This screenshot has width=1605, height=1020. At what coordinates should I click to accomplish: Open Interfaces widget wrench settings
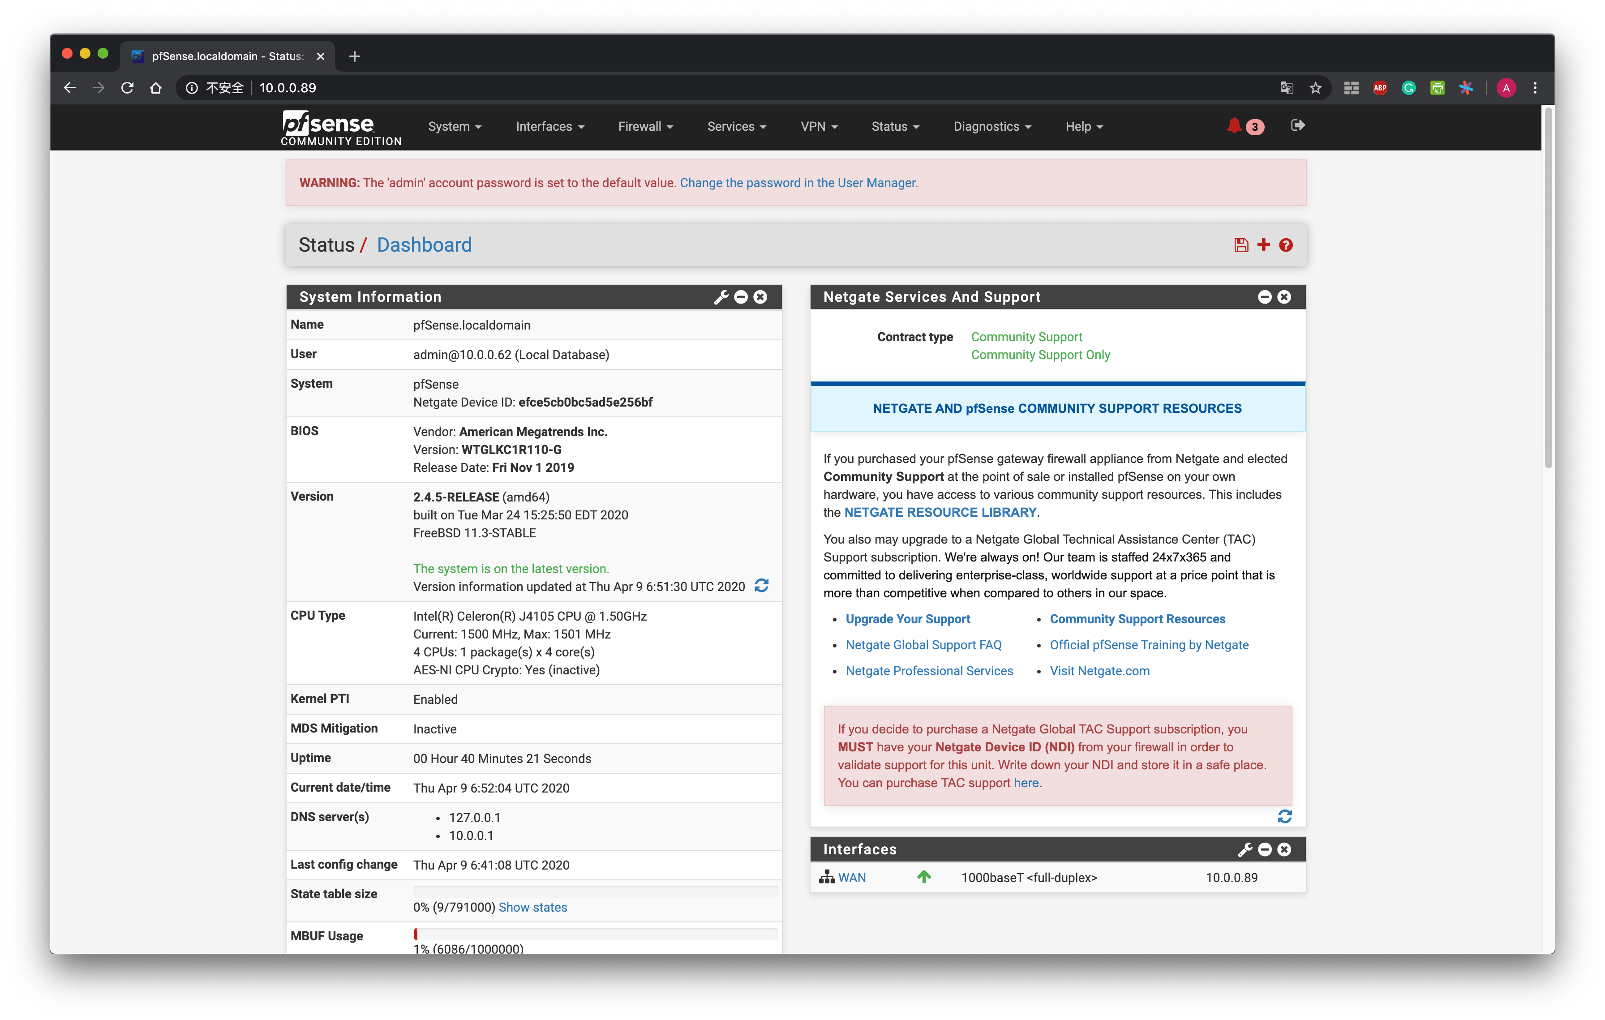(1245, 849)
